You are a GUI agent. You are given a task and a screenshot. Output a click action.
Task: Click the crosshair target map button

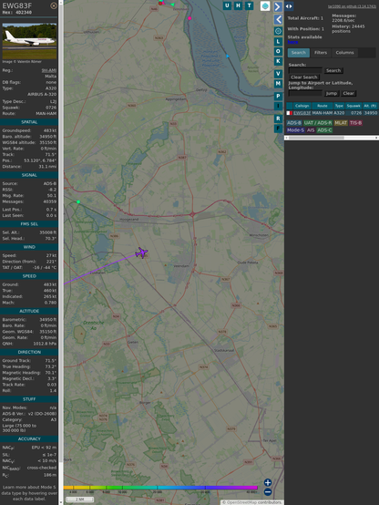(x=278, y=31)
